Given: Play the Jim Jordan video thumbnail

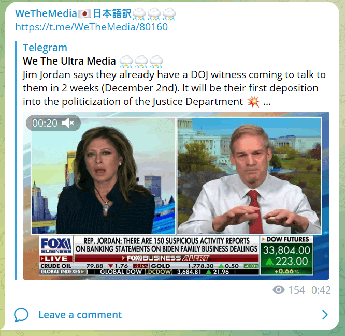Looking at the screenshot, I should (176, 195).
